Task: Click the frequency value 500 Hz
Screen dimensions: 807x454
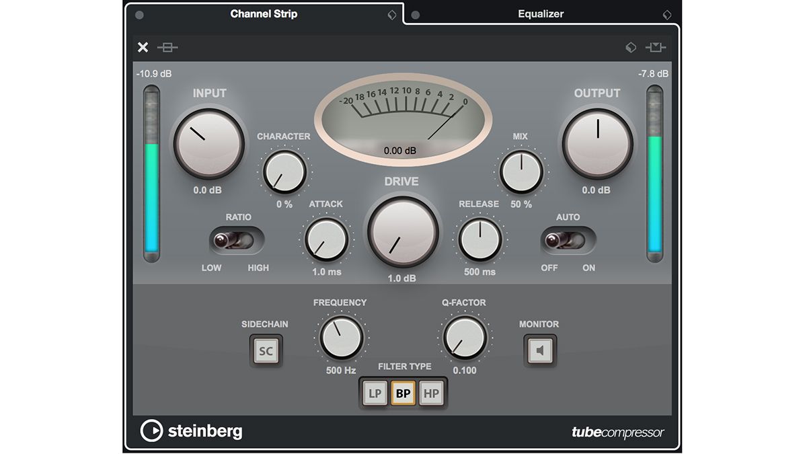Action: point(341,371)
